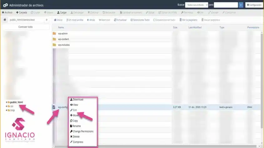Expand the ssl tree node
The image size is (264, 148).
(x=6, y=106)
